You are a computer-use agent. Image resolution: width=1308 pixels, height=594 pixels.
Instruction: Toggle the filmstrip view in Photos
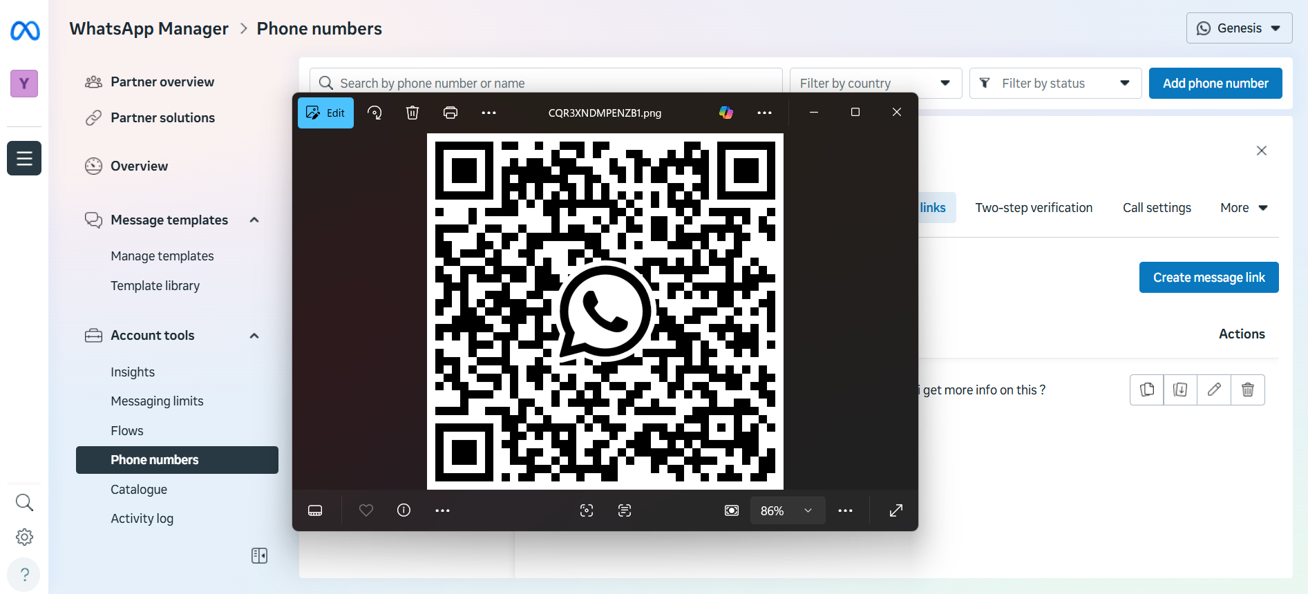click(315, 510)
